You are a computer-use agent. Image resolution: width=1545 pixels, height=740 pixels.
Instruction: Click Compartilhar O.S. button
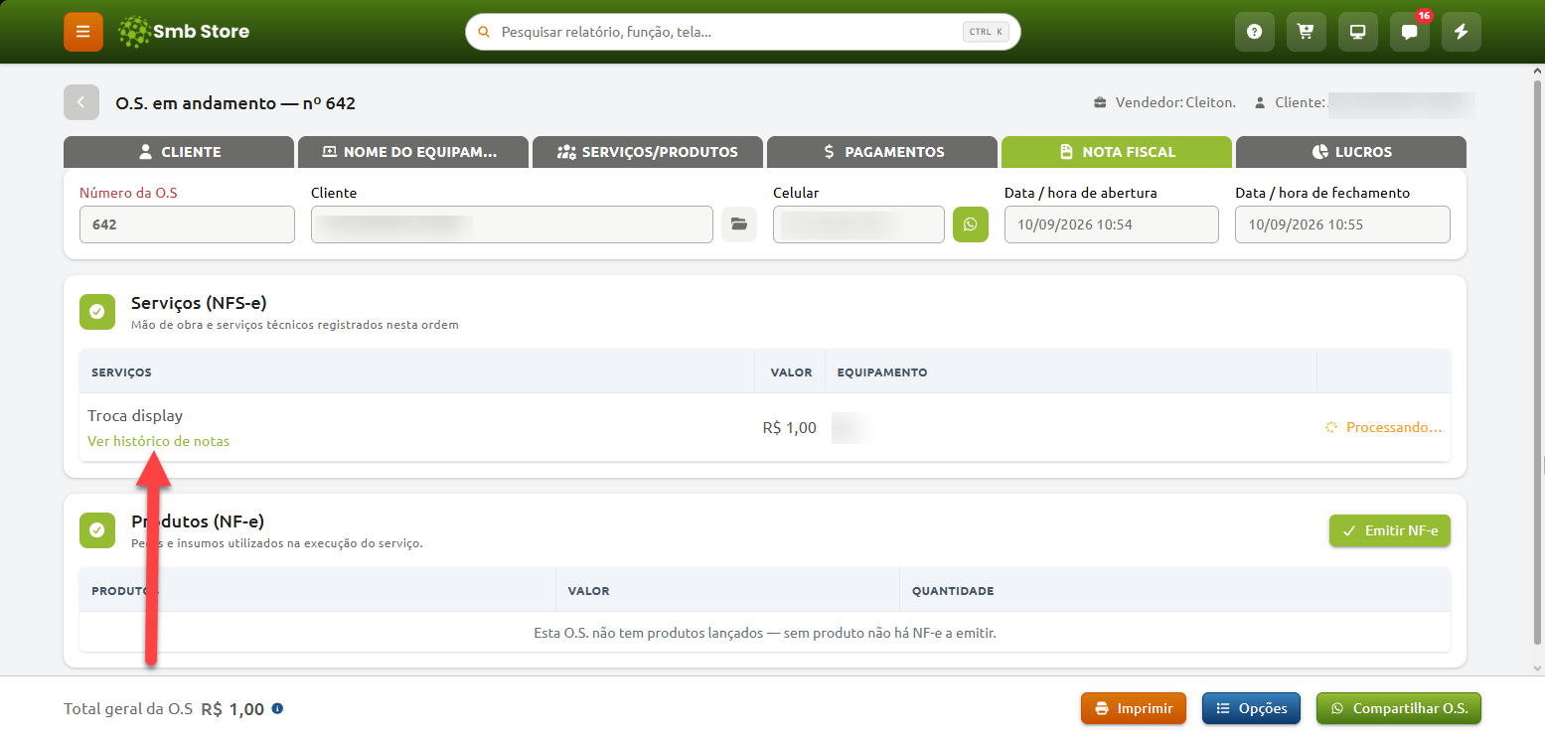tap(1399, 709)
